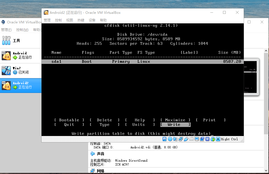This screenshot has width=269, height=174.
Task: Click the display settings status icon
Action: click(197, 139)
